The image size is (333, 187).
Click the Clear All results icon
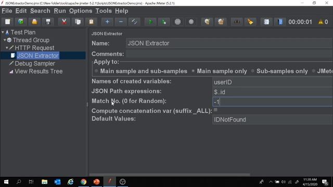(221, 22)
